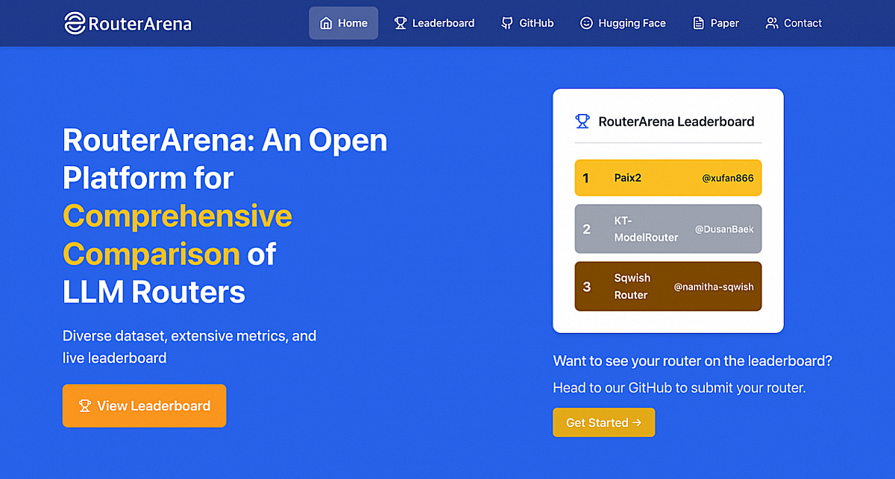The image size is (895, 479).
Task: Open the Contact nav item
Action: [794, 23]
